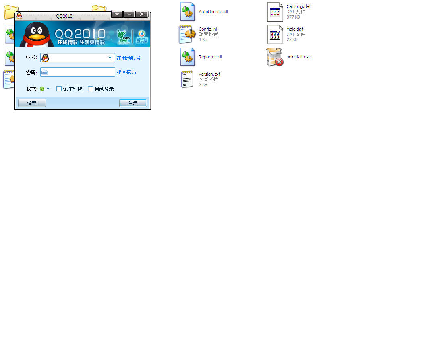Open the Config.ini configuration file
This screenshot has width=431, height=347.
[x=186, y=35]
